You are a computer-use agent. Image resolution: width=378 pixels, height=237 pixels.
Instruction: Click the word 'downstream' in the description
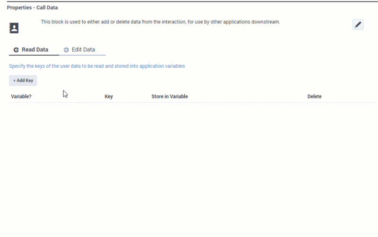(x=265, y=22)
